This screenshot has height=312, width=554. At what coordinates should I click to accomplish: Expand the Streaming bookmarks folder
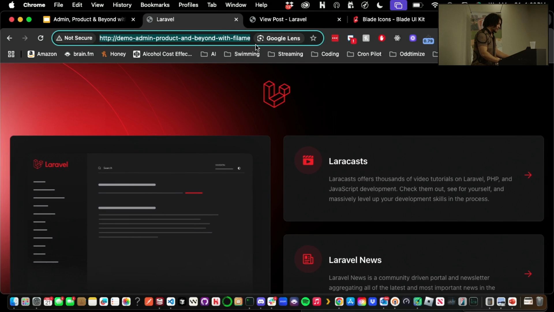click(286, 54)
